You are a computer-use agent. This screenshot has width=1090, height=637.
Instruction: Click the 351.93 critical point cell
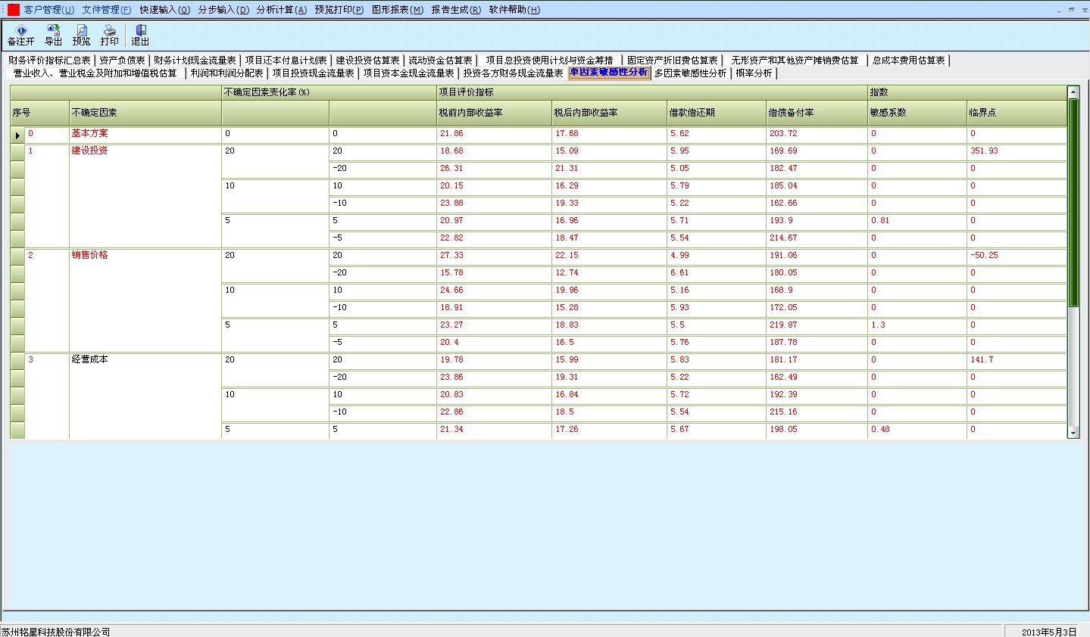pyautogui.click(x=1017, y=151)
